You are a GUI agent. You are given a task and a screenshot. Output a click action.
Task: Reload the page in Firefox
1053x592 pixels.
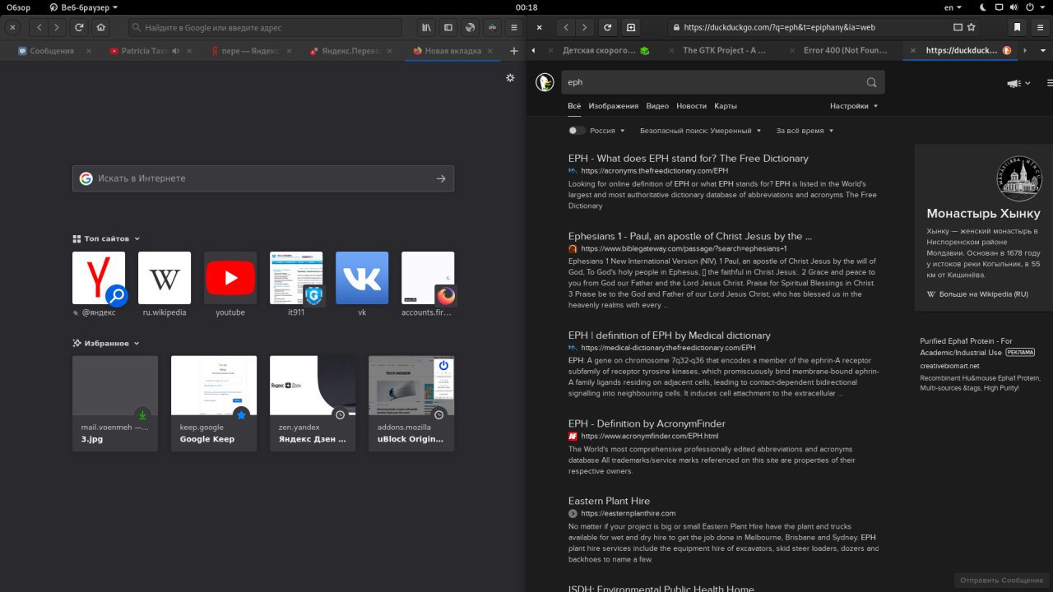pos(79,27)
